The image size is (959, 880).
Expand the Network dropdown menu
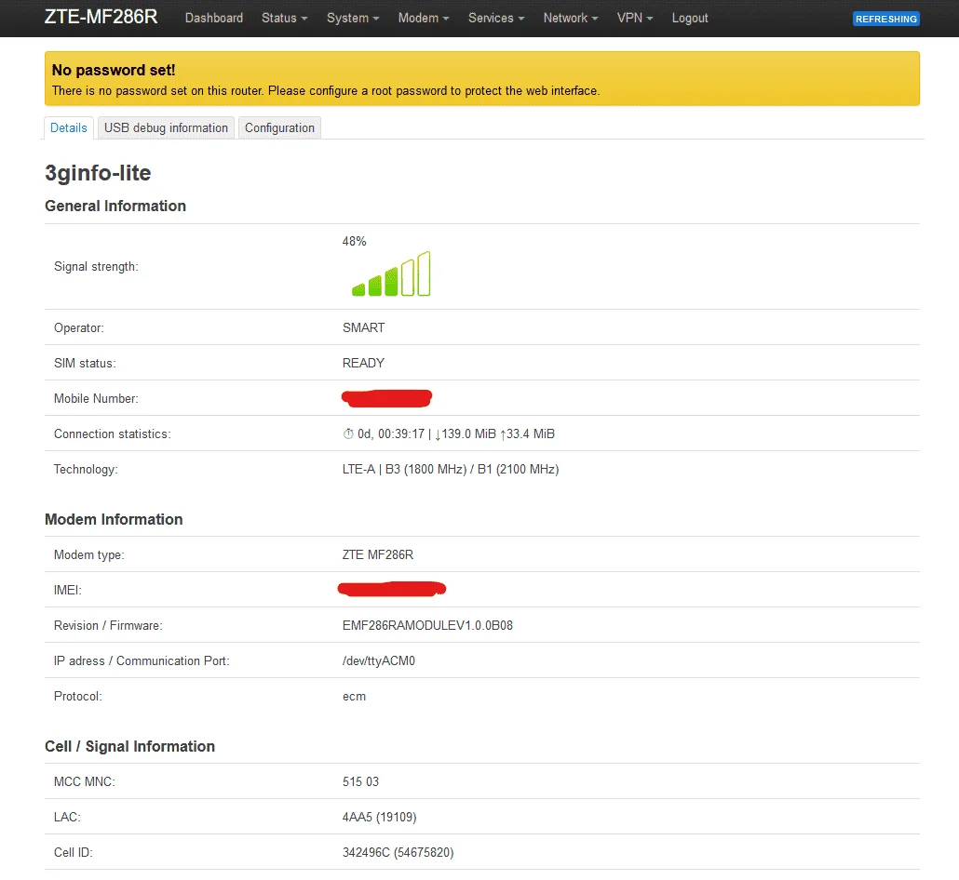point(571,18)
